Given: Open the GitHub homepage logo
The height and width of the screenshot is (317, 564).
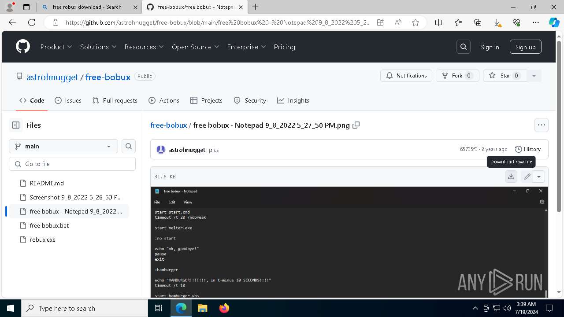Looking at the screenshot, I should click(x=23, y=47).
